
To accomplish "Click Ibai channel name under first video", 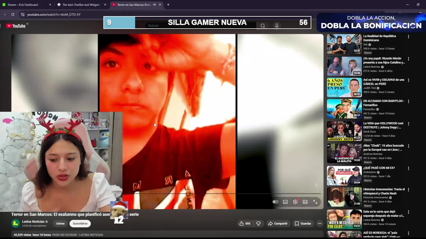I will pyautogui.click(x=365, y=44).
